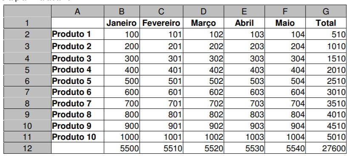Select the Produto 1 cell
Image resolution: width=349 pixels, height=158 pixels.
click(77, 34)
